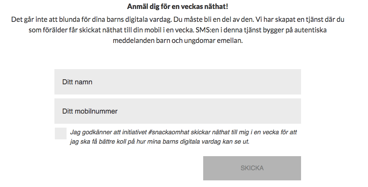
Task: Tick the consent checkbox for #snackaomhat
Action: 60,134
